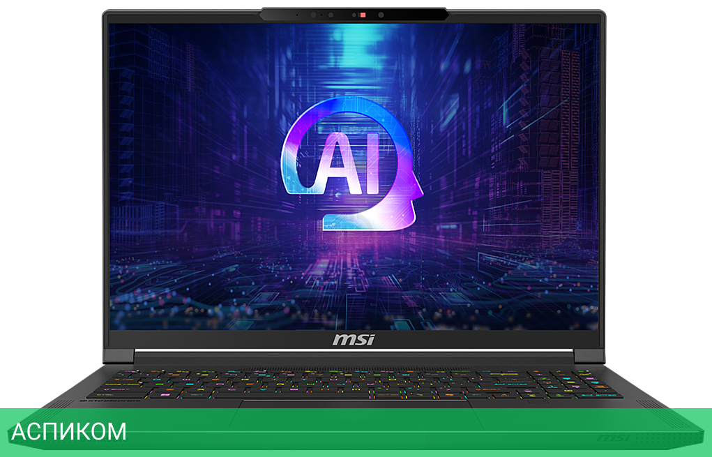Click the АСПИКОМ label on green banner
This screenshot has width=712, height=457.
coord(68,432)
